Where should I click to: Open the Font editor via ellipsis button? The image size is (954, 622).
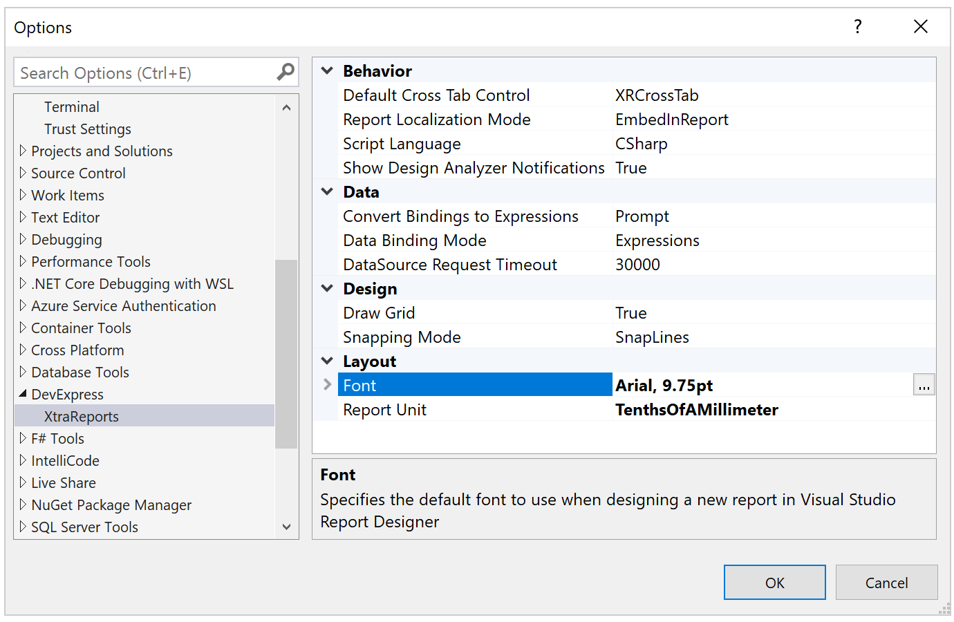924,385
